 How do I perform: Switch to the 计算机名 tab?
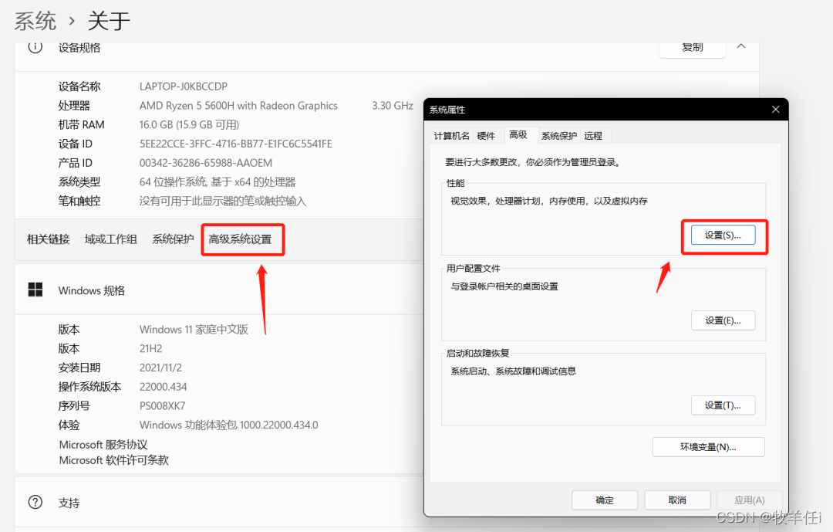coord(451,136)
